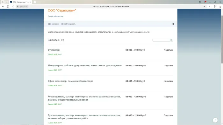Viewport: 223px width, 125px height.
Task: Click the vacancies search input field
Action: tap(161, 40)
